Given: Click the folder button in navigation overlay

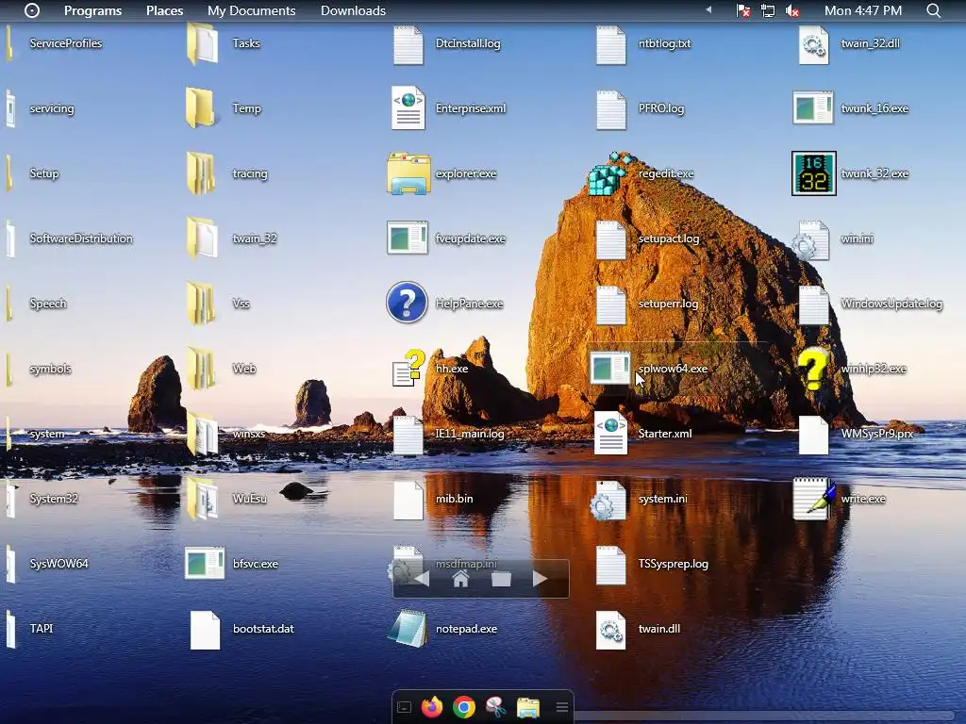Looking at the screenshot, I should [501, 580].
